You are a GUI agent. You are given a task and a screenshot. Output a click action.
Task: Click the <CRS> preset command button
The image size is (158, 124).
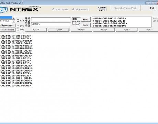pos(127,30)
